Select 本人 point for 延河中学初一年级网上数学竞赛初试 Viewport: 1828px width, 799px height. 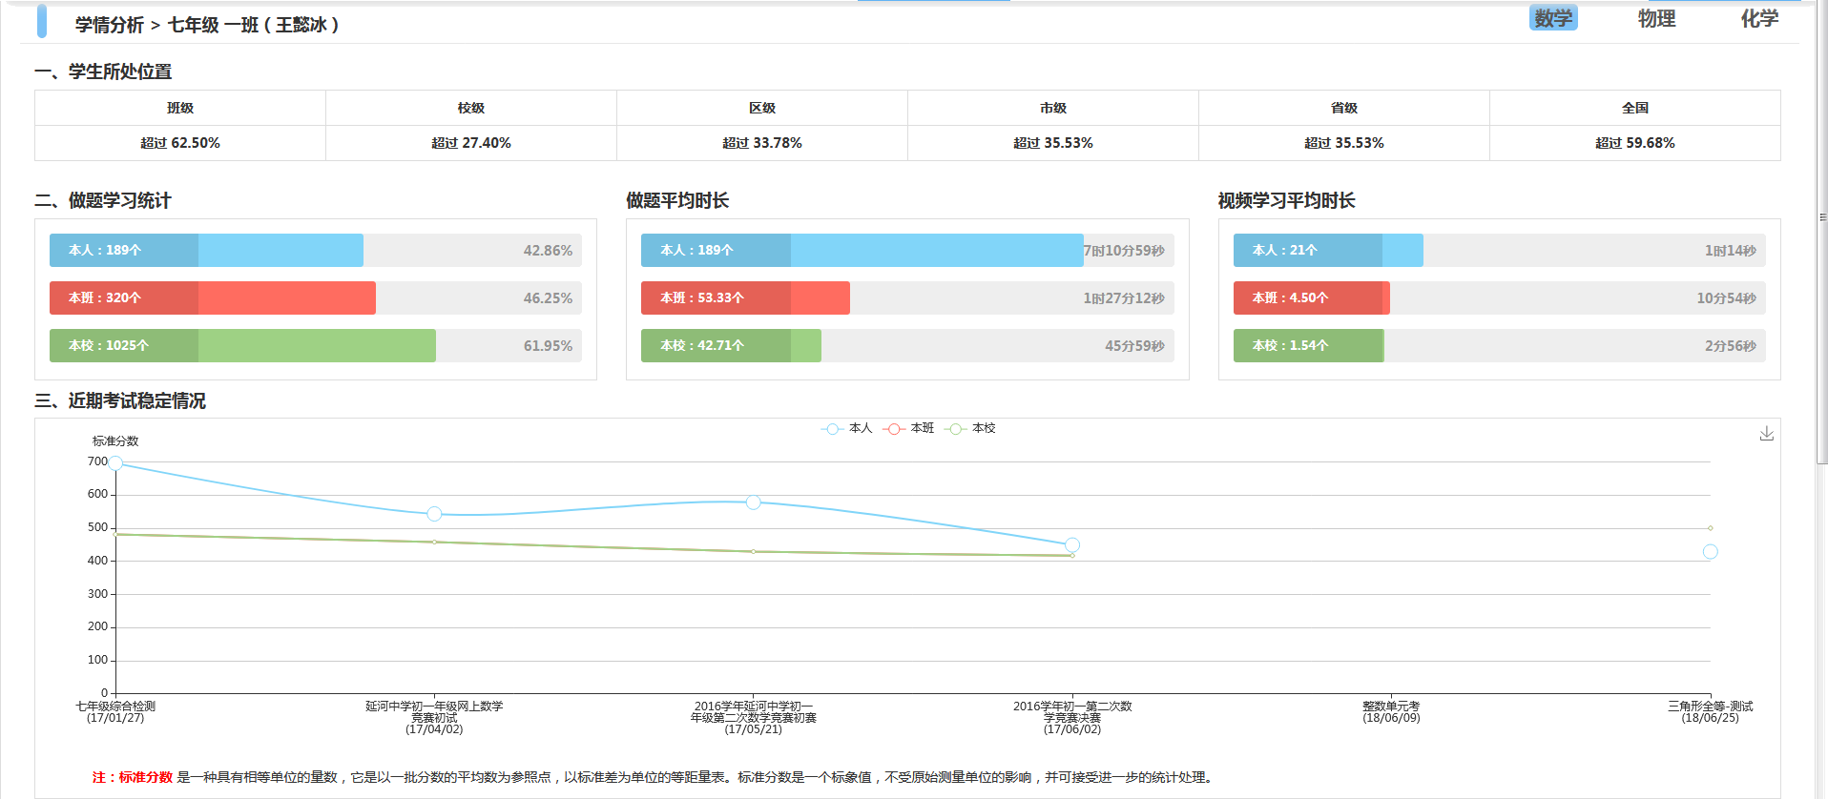click(x=434, y=514)
